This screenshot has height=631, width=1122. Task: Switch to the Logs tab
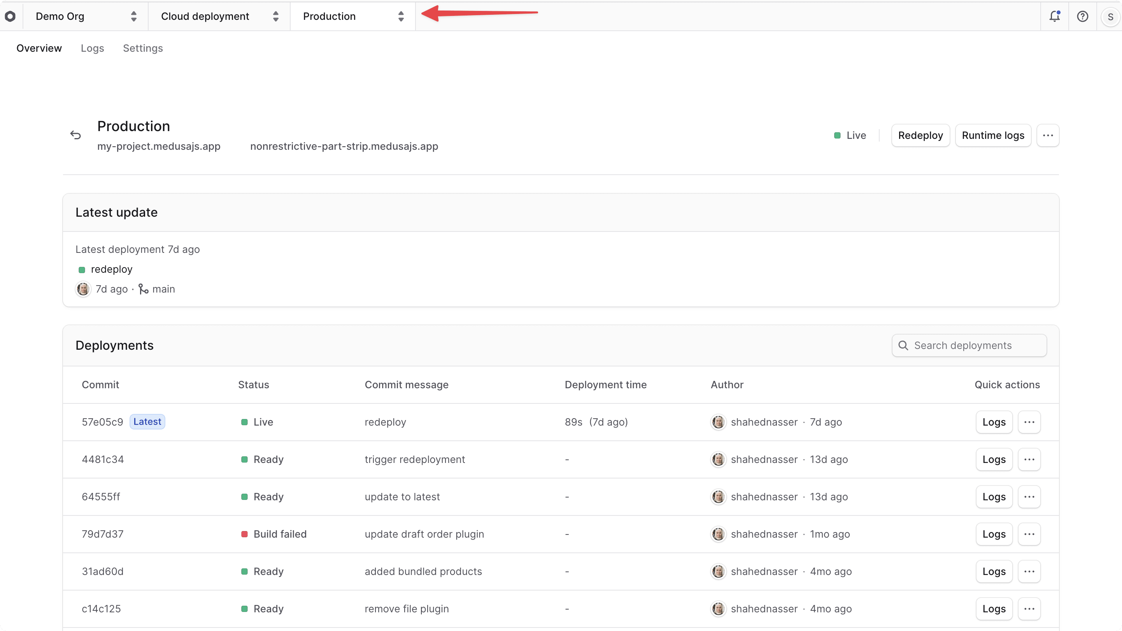pos(92,48)
